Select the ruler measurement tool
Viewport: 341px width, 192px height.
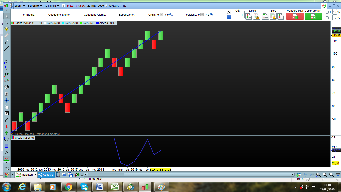point(7,35)
